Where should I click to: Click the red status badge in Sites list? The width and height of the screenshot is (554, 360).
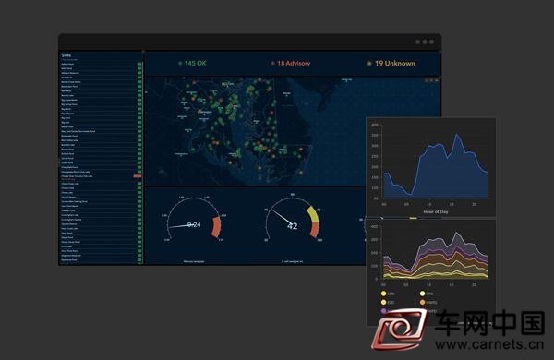coord(138,176)
